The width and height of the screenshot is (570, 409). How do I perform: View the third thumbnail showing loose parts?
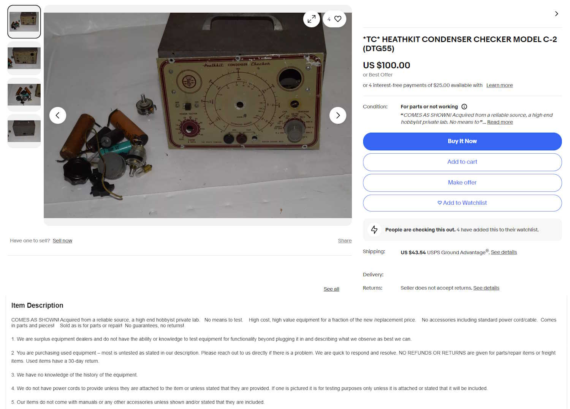point(24,94)
